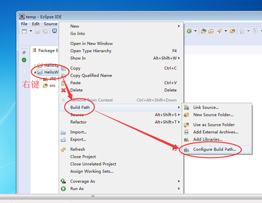Screen dimensions: 262x203
Task: Click the yellow Refresh arrows icon
Action: click(x=63, y=150)
